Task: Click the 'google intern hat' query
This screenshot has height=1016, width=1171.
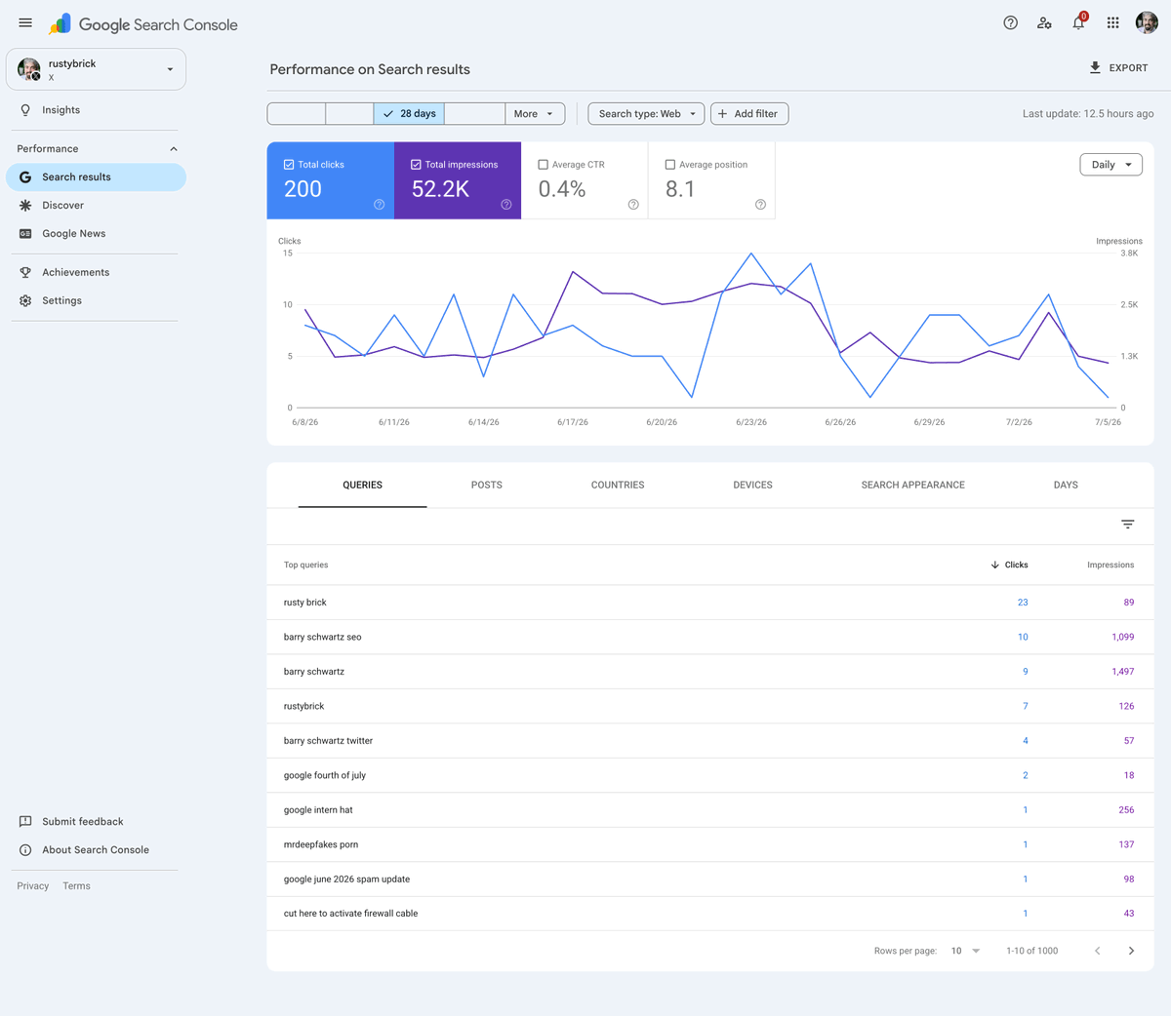Action: coord(318,810)
